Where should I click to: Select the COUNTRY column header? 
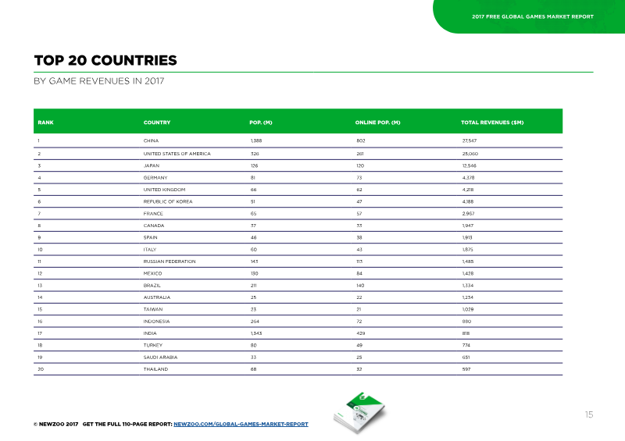(157, 123)
